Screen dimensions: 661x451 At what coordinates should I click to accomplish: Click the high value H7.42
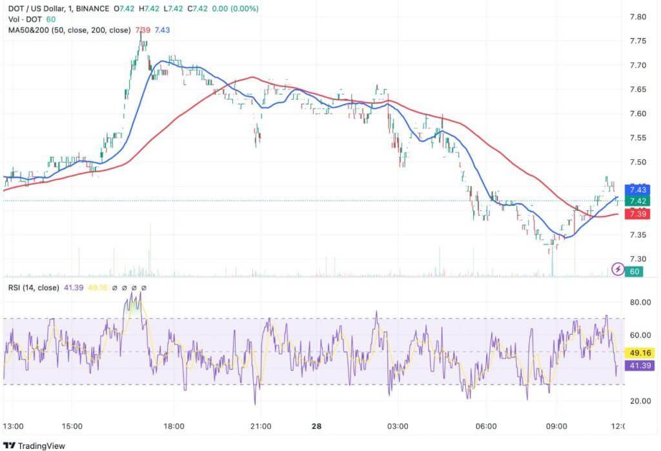[x=148, y=8]
